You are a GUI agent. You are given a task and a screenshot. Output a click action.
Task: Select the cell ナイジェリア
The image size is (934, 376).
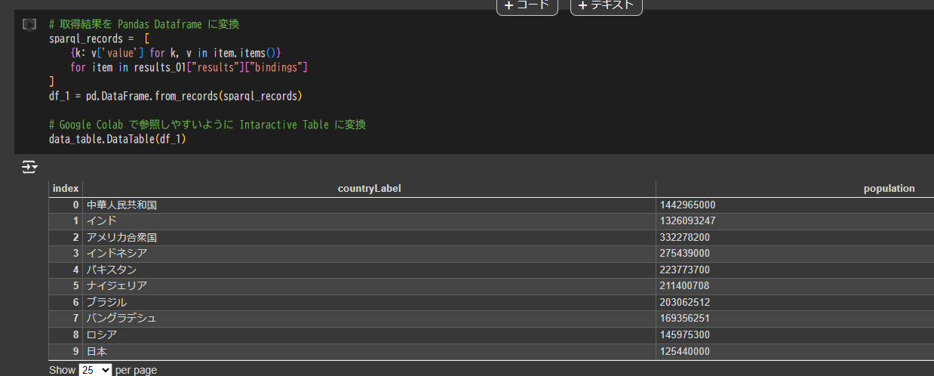[369, 285]
